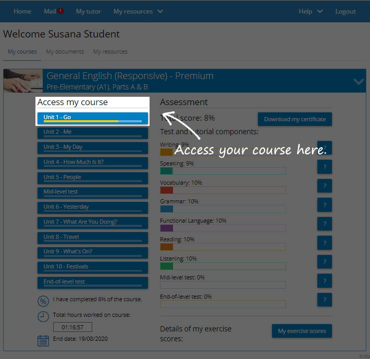Open the Help dropdown in navbar
This screenshot has height=359, width=370.
tap(311, 11)
